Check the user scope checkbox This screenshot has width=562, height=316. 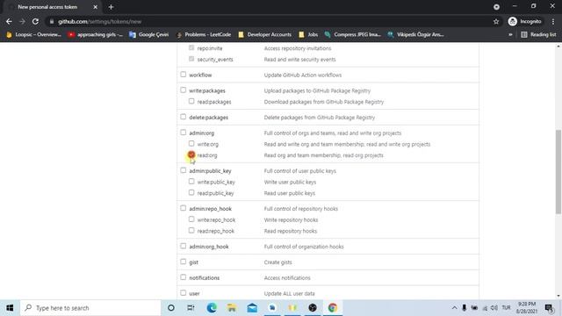pos(184,293)
